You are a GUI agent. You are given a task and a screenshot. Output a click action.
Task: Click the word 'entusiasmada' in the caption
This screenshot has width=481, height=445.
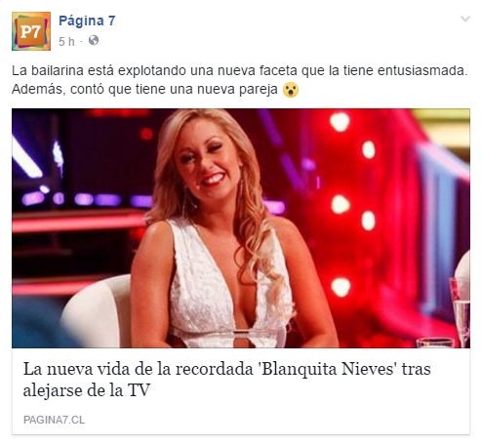coord(421,70)
